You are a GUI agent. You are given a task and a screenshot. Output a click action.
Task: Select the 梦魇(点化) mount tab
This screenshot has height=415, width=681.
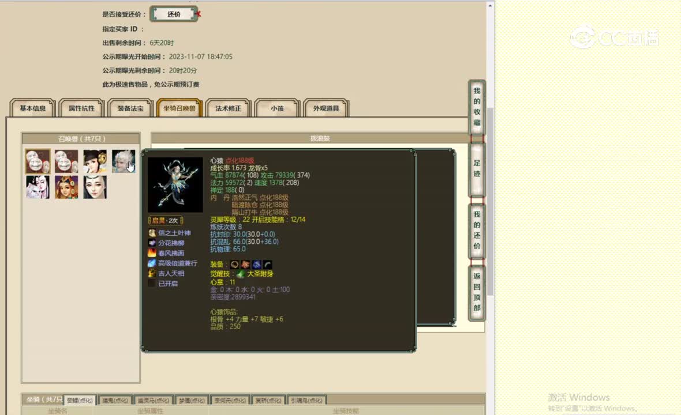tap(191, 400)
